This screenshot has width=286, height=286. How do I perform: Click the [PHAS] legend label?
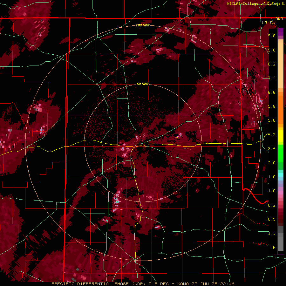click(269, 22)
